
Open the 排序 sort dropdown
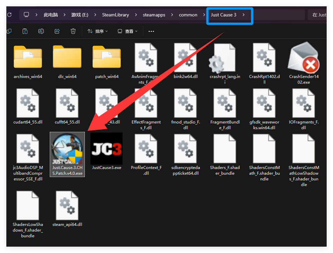click(98, 31)
